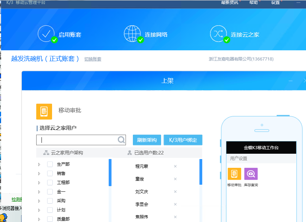Image resolution: width=306 pixels, height=222 pixels.
Task: Check the 金一 checkbox
Action: click(x=50, y=192)
